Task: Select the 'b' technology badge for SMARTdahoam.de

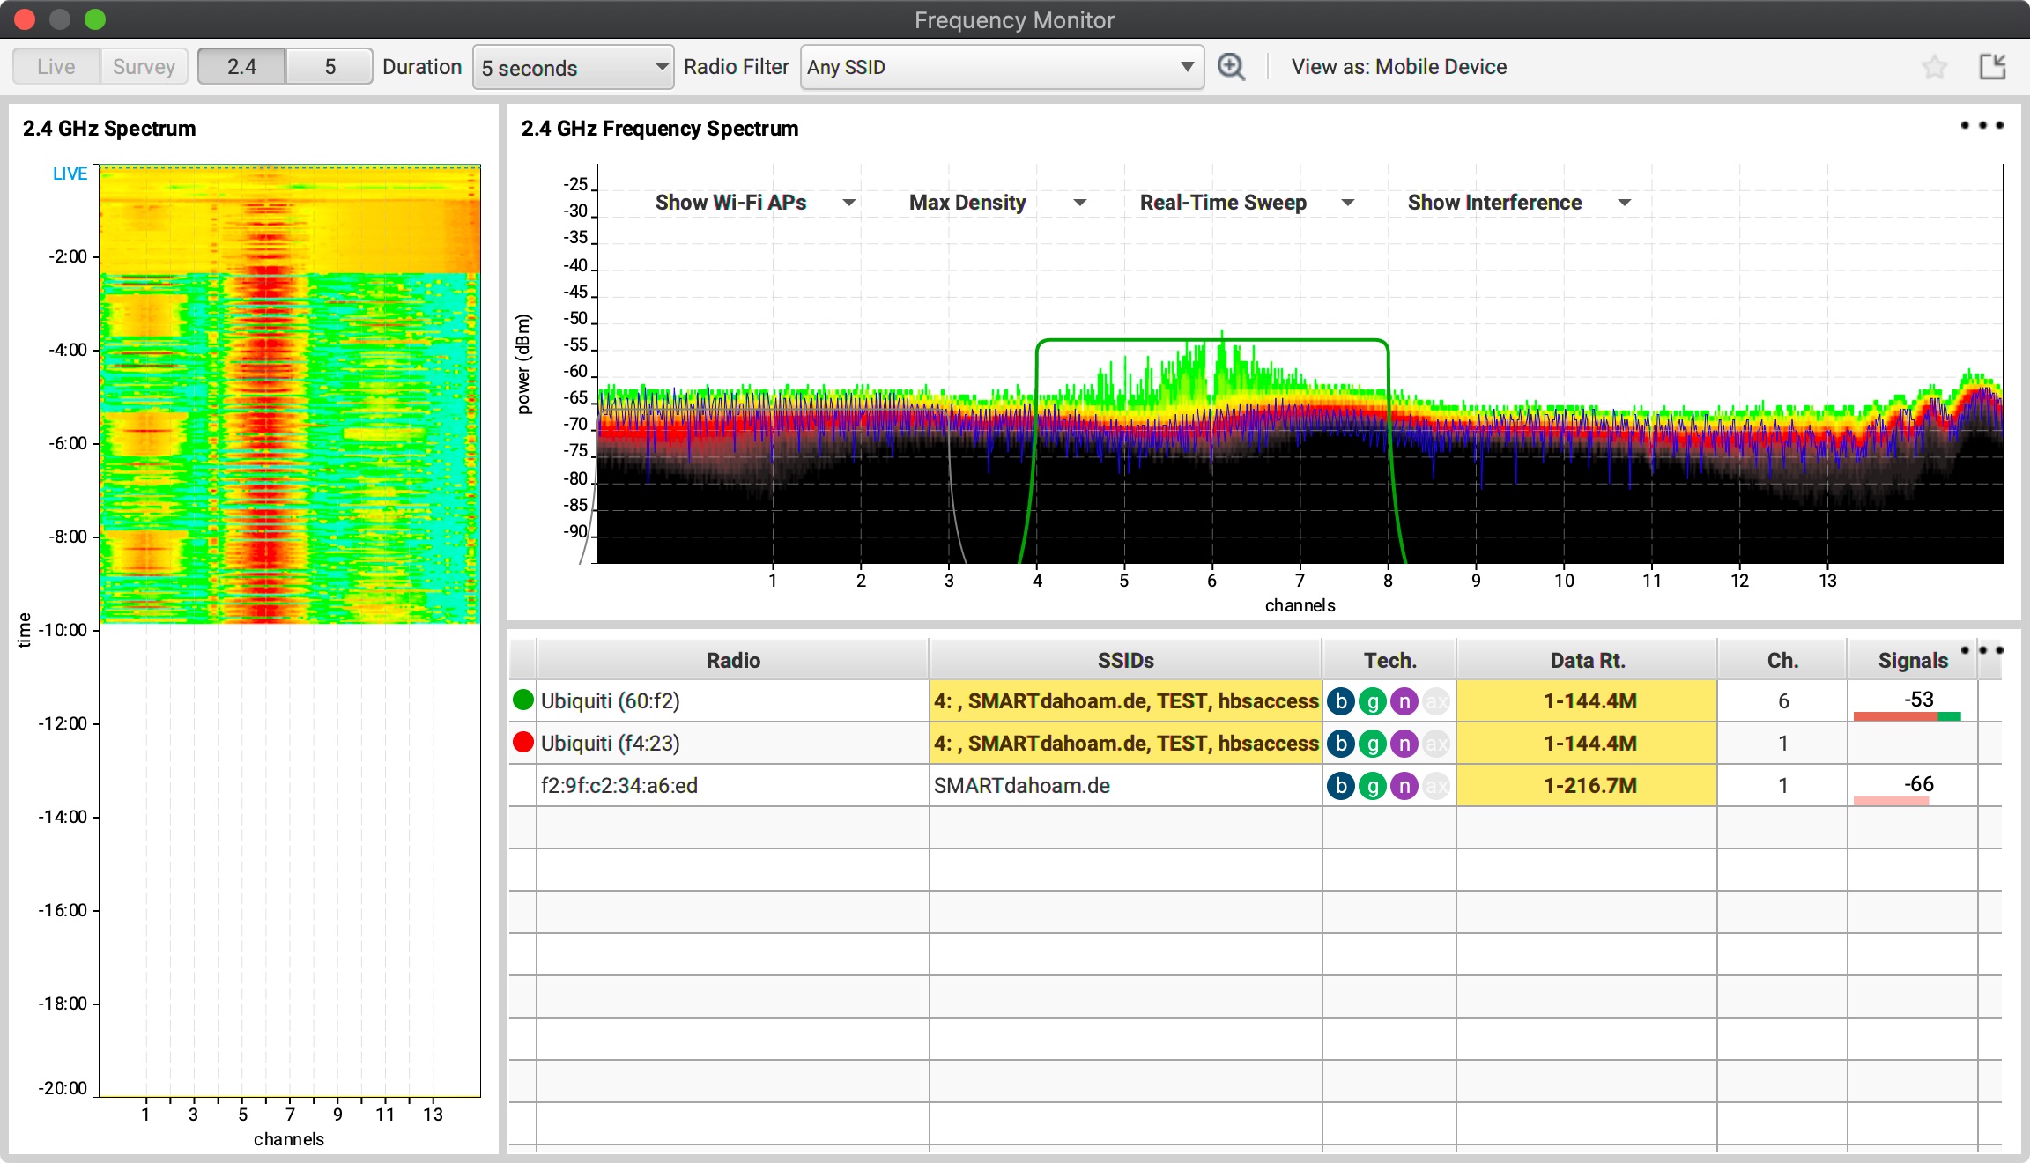Action: coord(1340,785)
